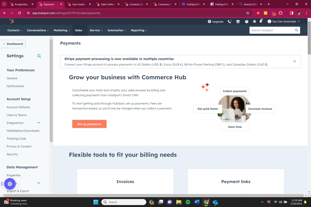This screenshot has height=207, width=311.
Task: Expand the Integrations sidebar section
Action: tap(39, 123)
